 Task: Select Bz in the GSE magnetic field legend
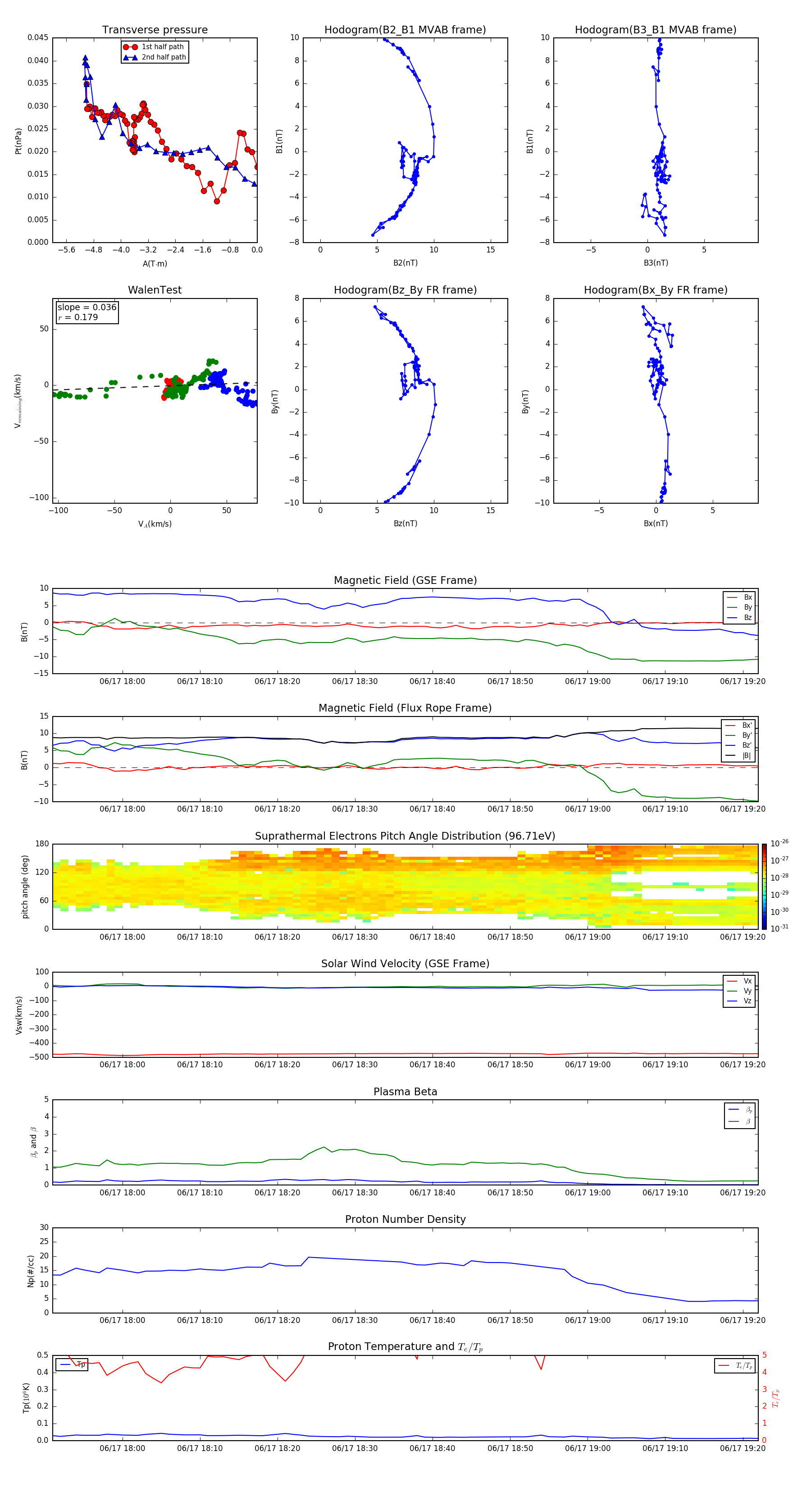[739, 617]
